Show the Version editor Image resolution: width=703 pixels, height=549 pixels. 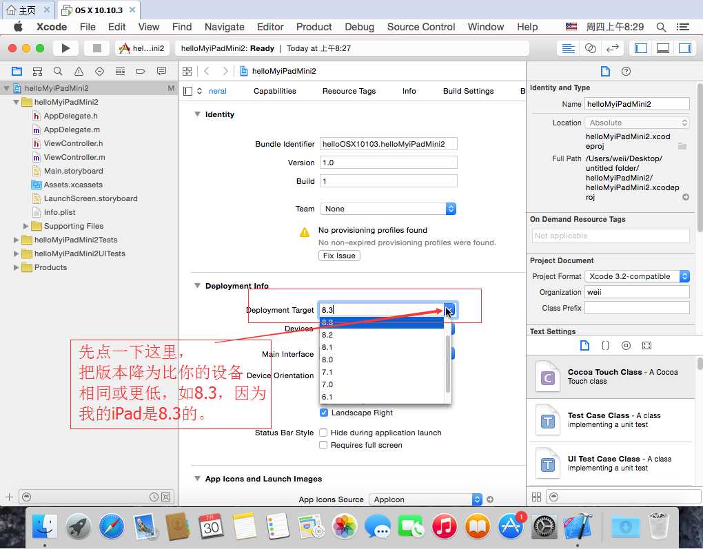point(613,48)
